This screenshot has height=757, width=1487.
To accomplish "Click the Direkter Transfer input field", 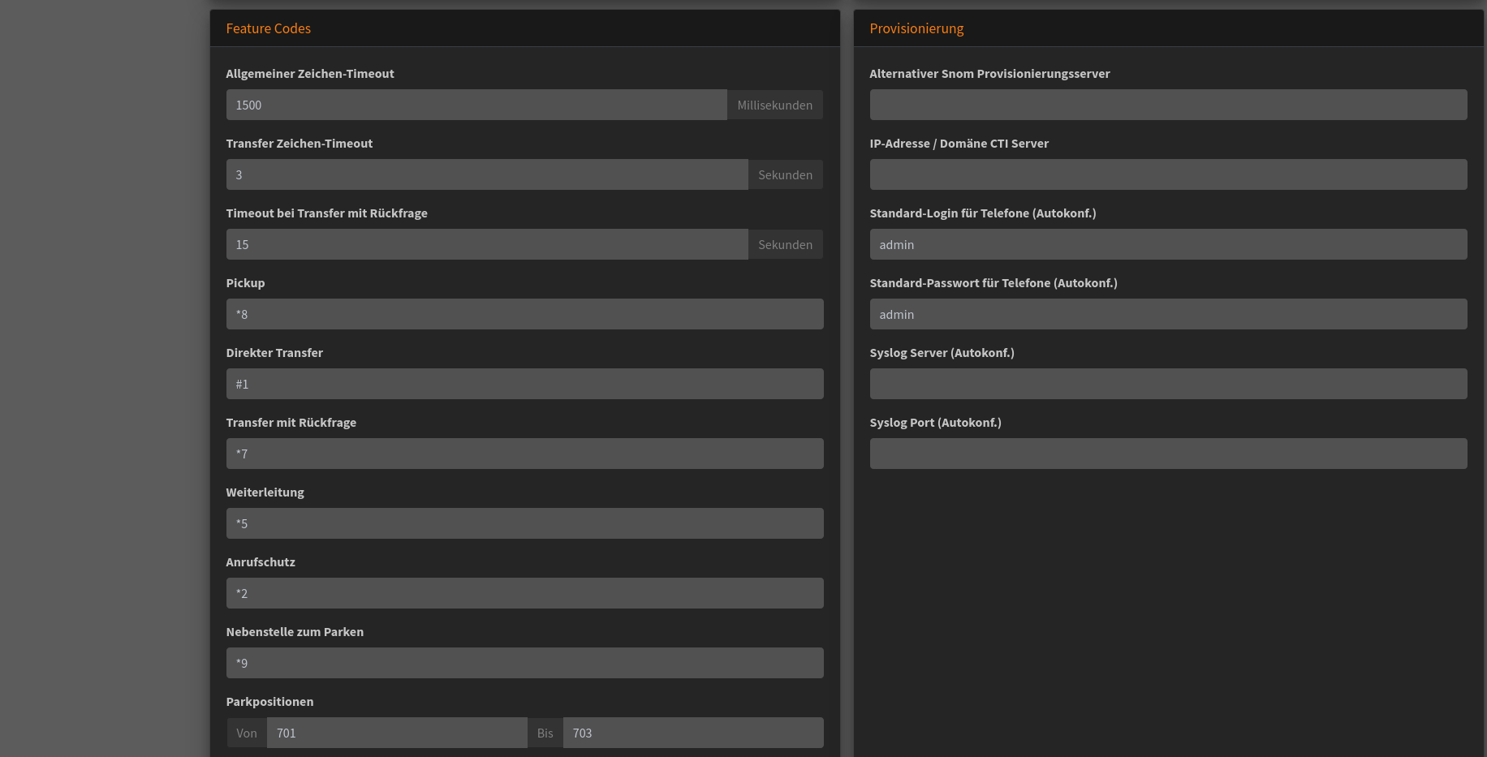I will (x=524, y=384).
